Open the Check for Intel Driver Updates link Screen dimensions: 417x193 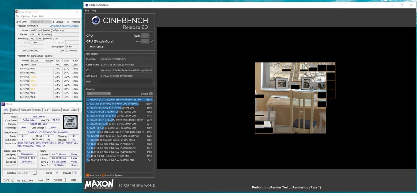64,26
